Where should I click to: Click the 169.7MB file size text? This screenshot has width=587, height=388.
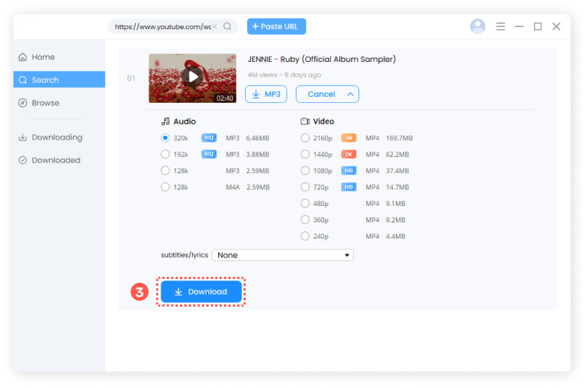coord(399,138)
